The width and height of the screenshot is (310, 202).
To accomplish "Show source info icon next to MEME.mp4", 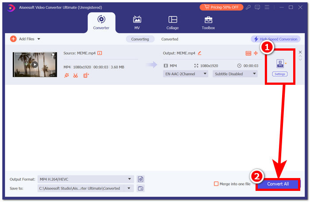I will pyautogui.click(x=100, y=53).
